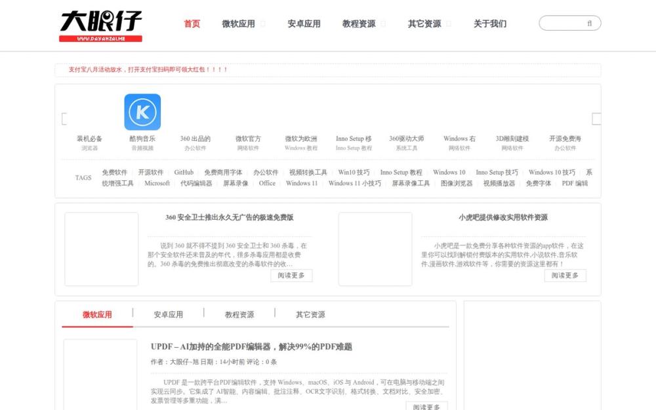
Task: Click the 大眼仔 site logo
Action: 101,26
